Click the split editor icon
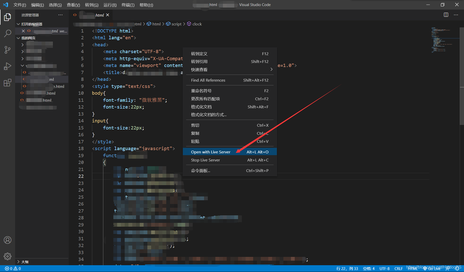 tap(446, 15)
